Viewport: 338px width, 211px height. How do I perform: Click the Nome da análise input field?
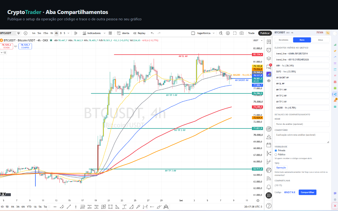click(302, 124)
